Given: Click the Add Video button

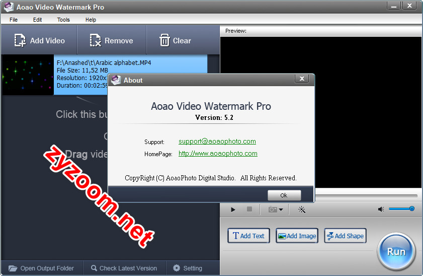Looking at the screenshot, I should pos(39,40).
